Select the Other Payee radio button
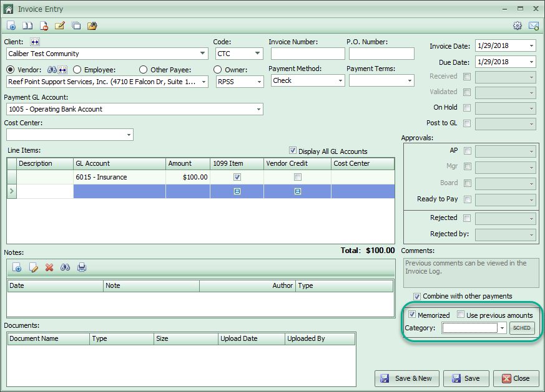The image size is (545, 392). point(143,70)
